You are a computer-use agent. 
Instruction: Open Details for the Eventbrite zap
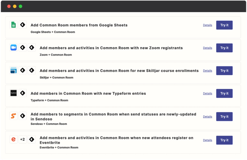coord(207,140)
